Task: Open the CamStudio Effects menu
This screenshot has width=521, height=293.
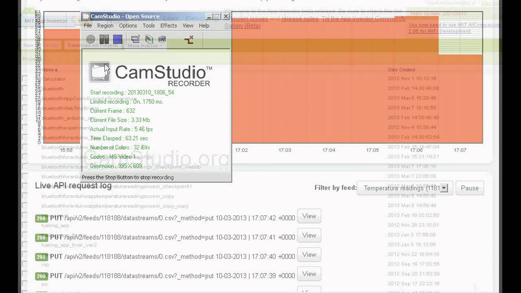Action: 169,26
